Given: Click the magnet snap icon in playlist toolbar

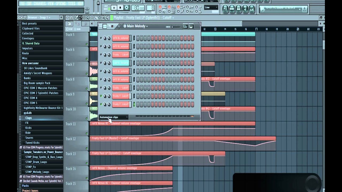Looking at the screenshot, I should click(71, 18).
